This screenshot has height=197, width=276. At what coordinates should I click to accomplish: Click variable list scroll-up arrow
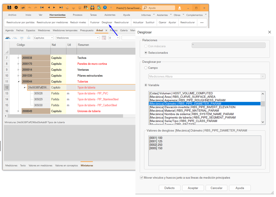pyautogui.click(x=263, y=94)
